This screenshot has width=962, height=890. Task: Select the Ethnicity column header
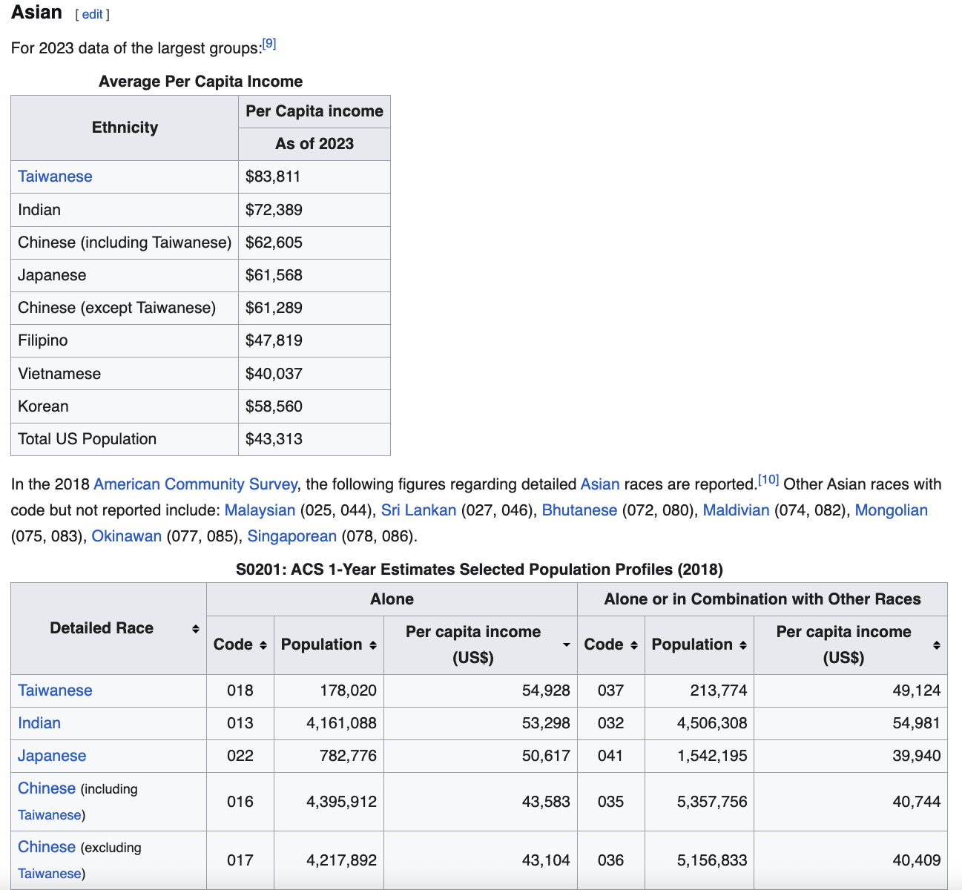coord(125,128)
